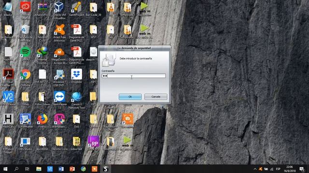Viewport: 309px width, 173px height.
Task: Select the Dos folder icon
Action: [x=76, y=121]
